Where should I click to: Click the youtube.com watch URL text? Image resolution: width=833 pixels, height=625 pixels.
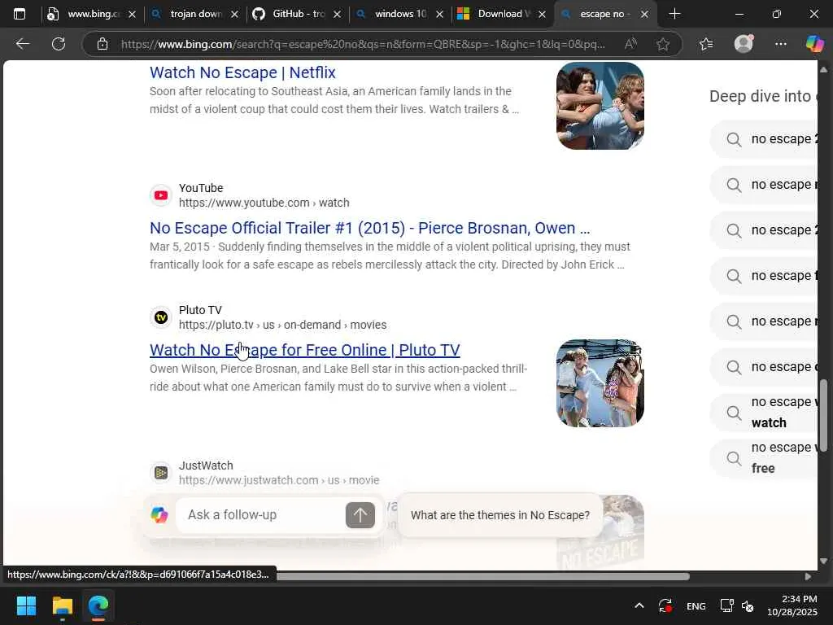click(264, 203)
